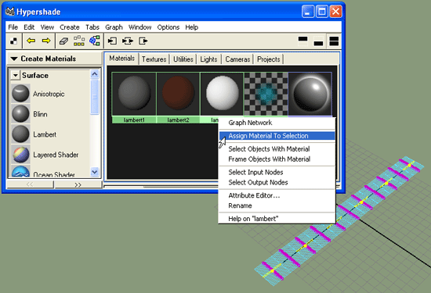
Task: Open the Window menu
Action: tap(140, 27)
